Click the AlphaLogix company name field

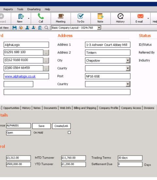pyautogui.click(x=26, y=45)
